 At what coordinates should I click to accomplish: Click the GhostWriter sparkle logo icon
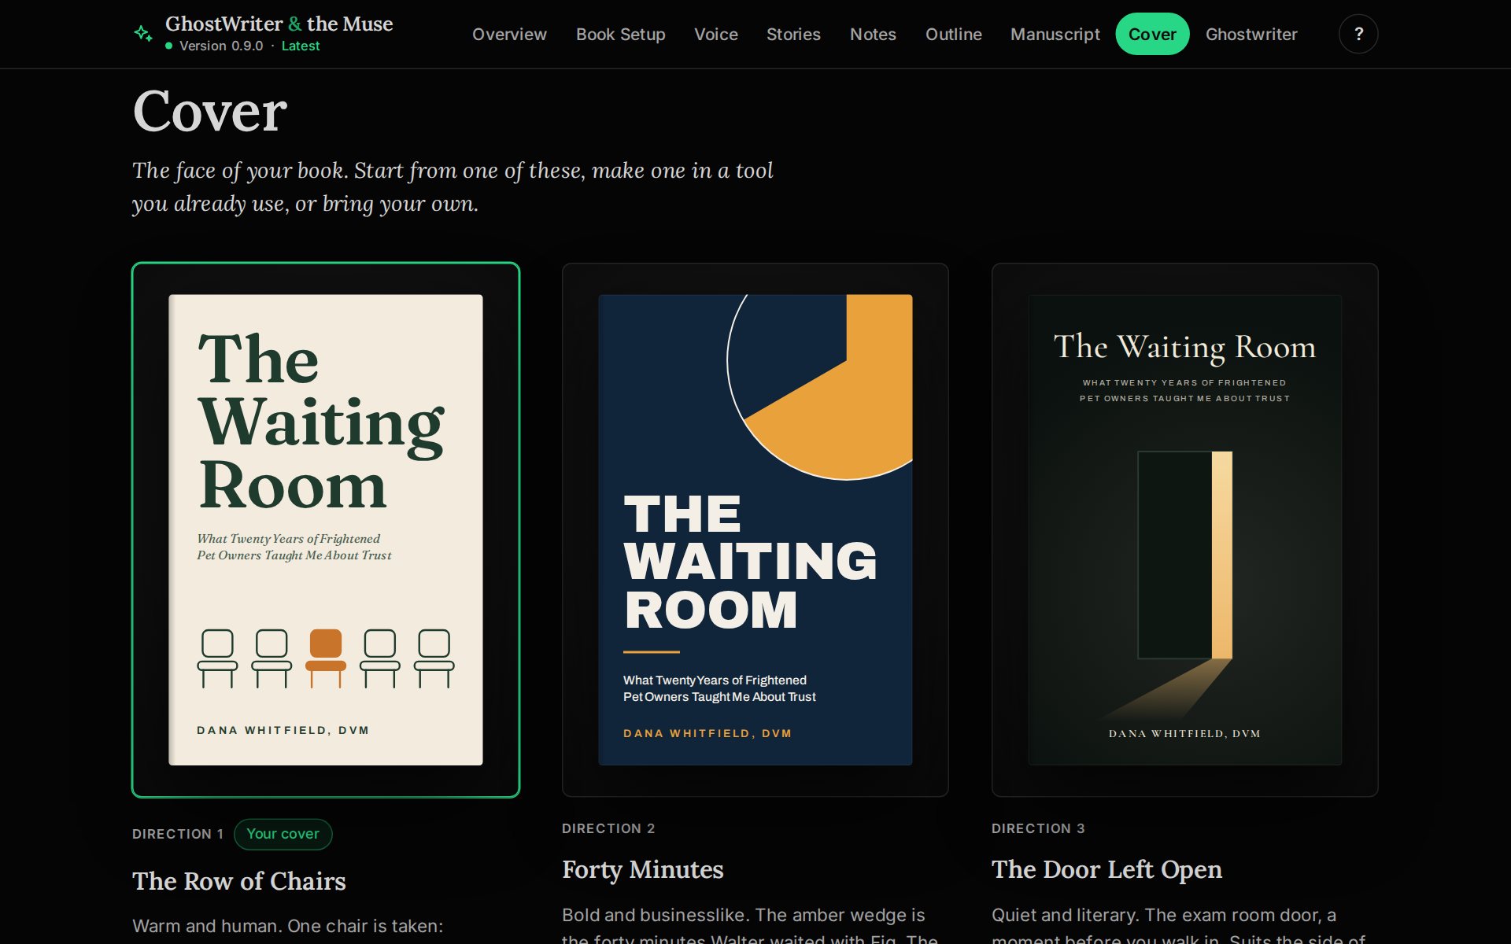tap(143, 34)
